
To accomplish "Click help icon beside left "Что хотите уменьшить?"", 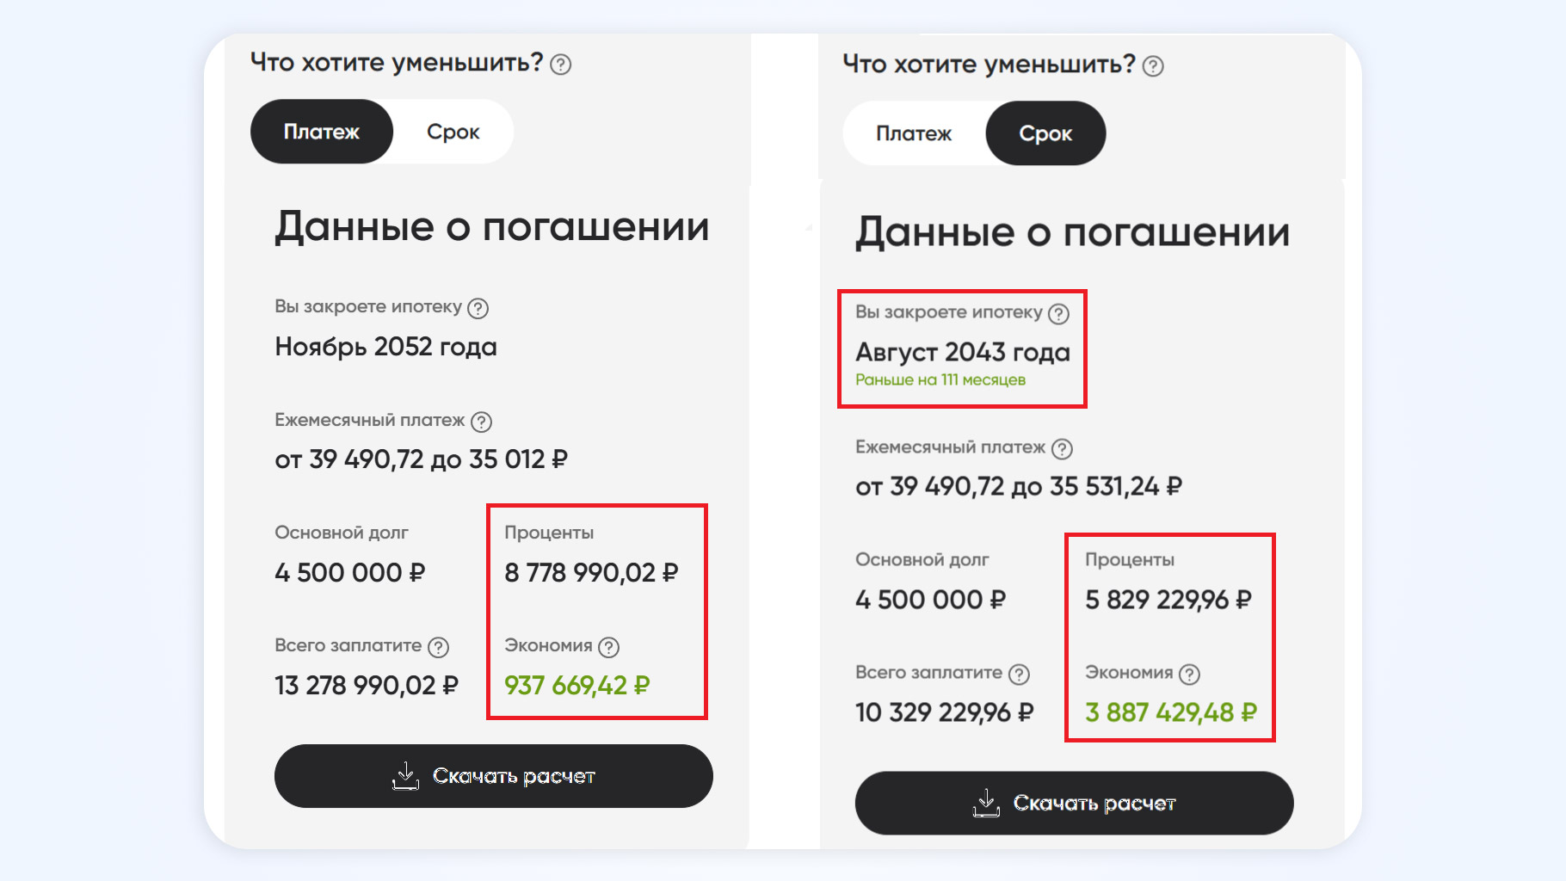I will [x=560, y=65].
